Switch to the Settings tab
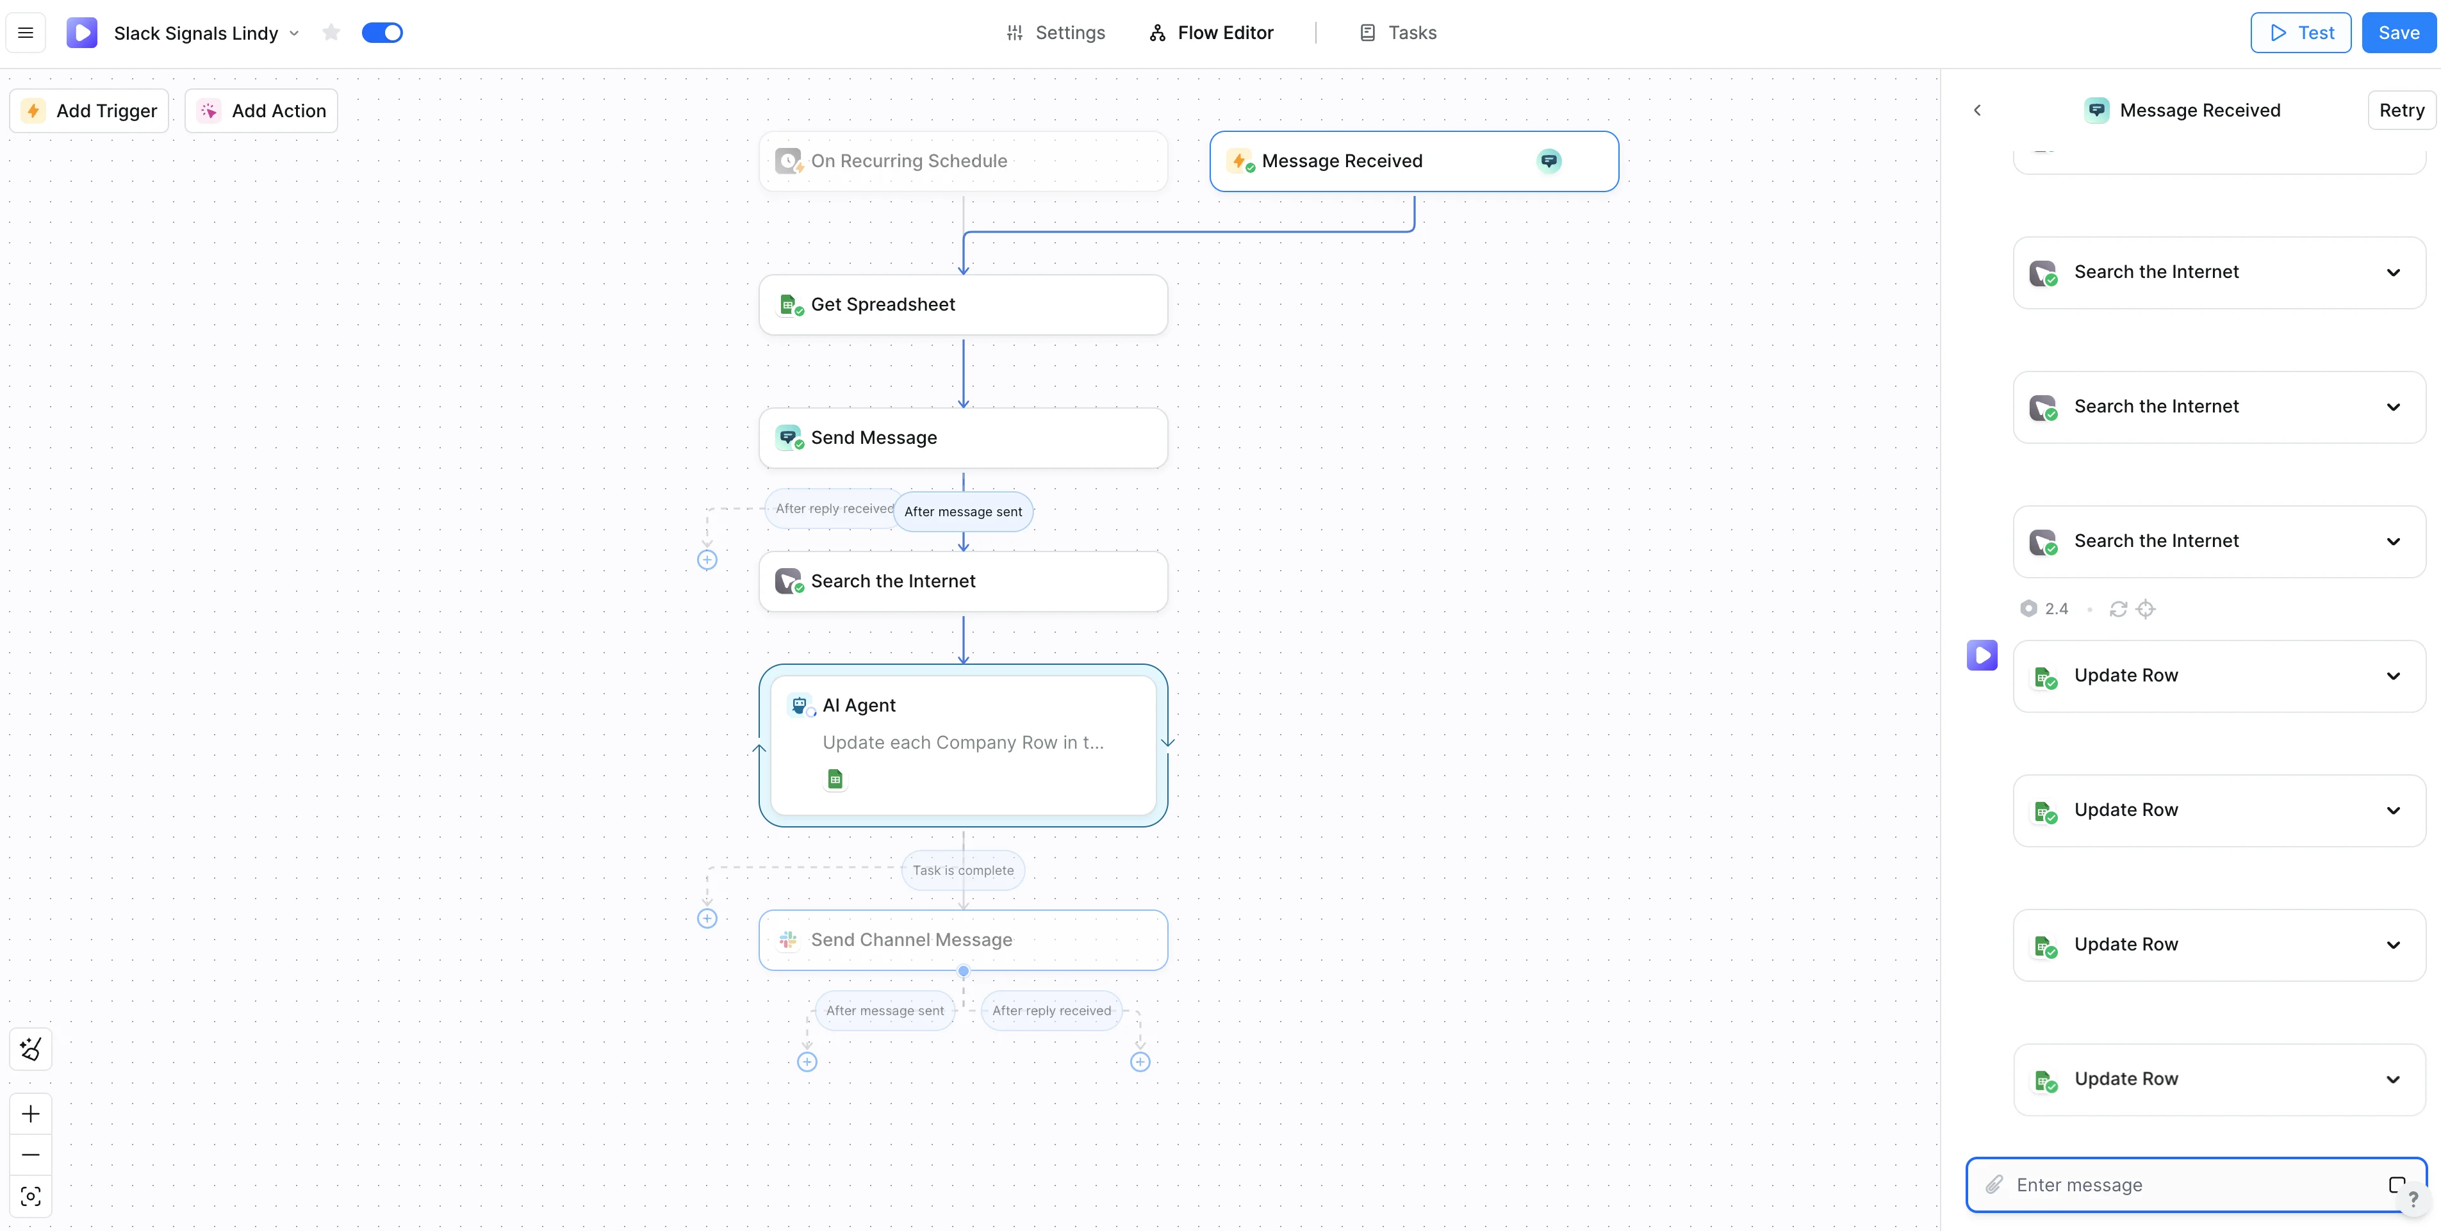This screenshot has width=2441, height=1231. pos(1055,33)
